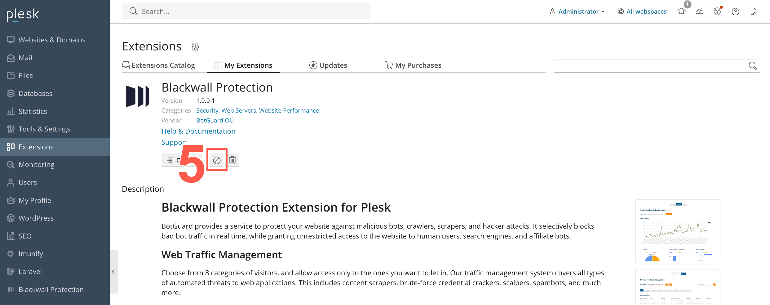Toggle dark mode moon icon
The width and height of the screenshot is (770, 305).
(x=753, y=11)
